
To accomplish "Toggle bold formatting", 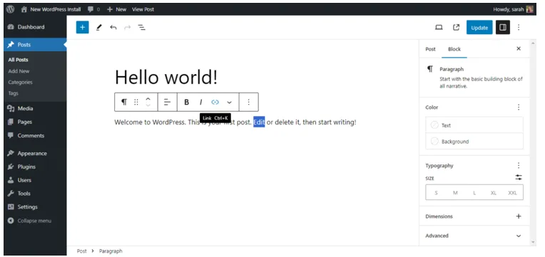I will 187,102.
